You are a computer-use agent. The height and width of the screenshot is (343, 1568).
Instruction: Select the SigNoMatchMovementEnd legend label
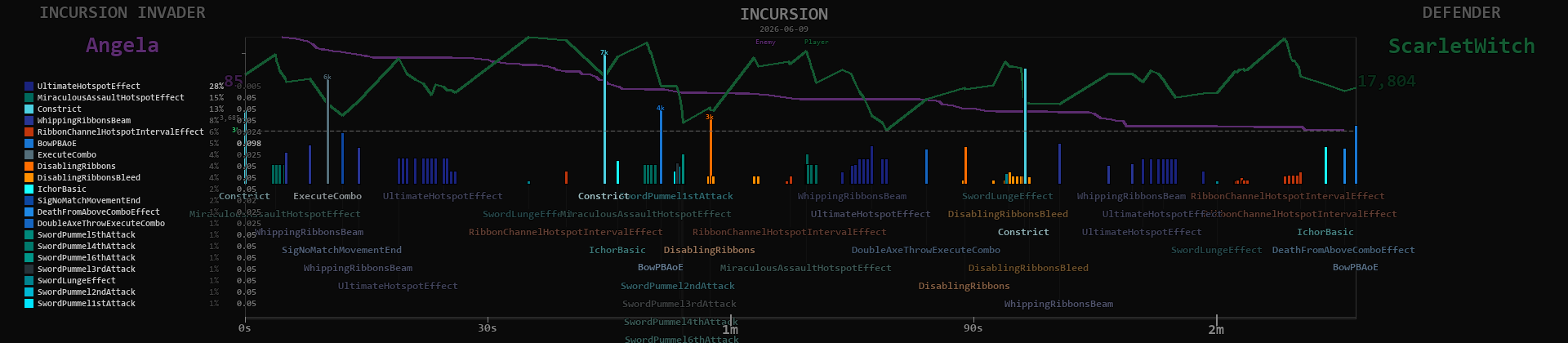pos(89,200)
